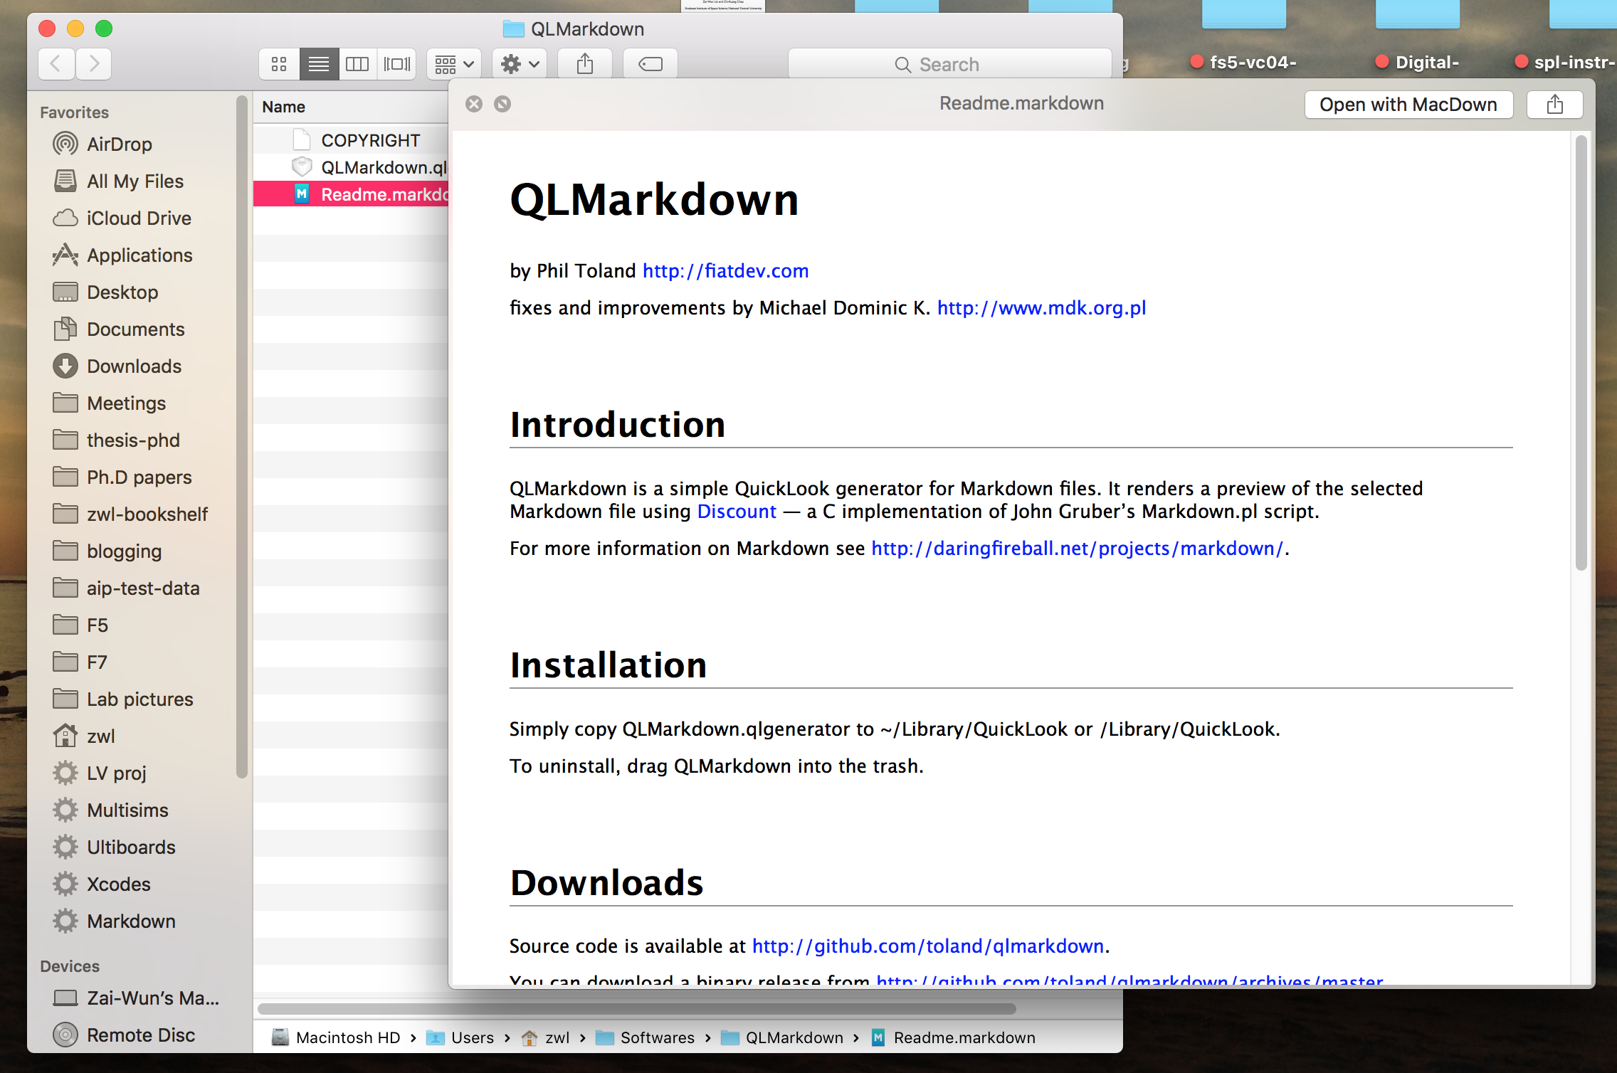Select Macintosh HD in the path bar
The width and height of the screenshot is (1617, 1073).
click(x=347, y=1037)
